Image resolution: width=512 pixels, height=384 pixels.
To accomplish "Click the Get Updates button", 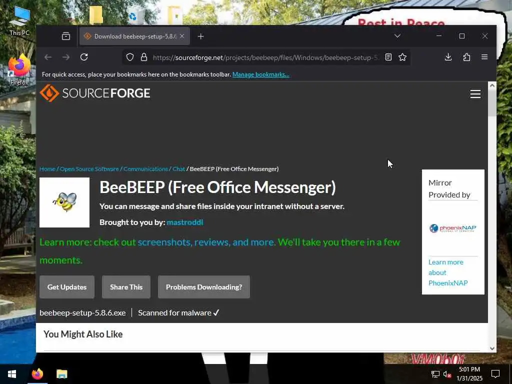I will coord(67,287).
